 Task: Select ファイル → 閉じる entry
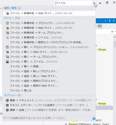click(x=49, y=91)
